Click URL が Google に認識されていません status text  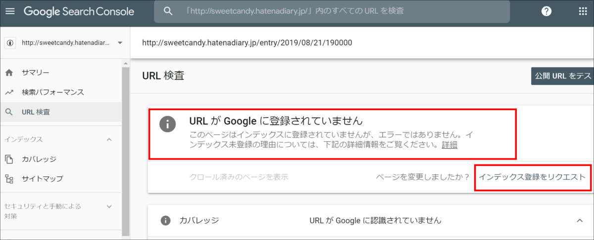(375, 220)
